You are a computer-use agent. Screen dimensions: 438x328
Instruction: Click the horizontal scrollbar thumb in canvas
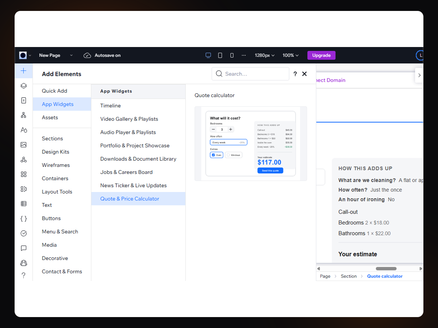[386, 269]
